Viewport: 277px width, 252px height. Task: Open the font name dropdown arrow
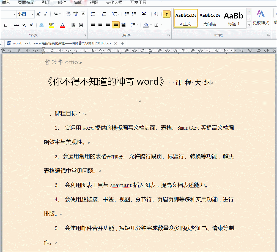tap(15, 14)
